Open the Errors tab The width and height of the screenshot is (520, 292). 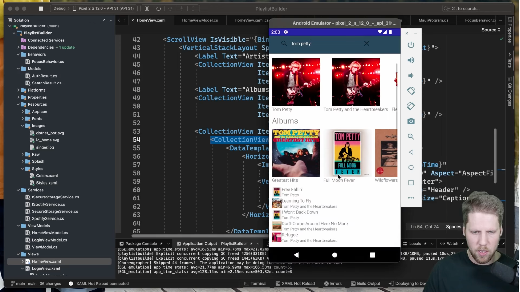click(x=333, y=284)
